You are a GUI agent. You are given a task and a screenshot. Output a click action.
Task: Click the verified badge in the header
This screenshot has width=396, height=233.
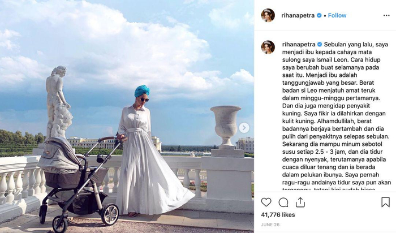(x=319, y=15)
